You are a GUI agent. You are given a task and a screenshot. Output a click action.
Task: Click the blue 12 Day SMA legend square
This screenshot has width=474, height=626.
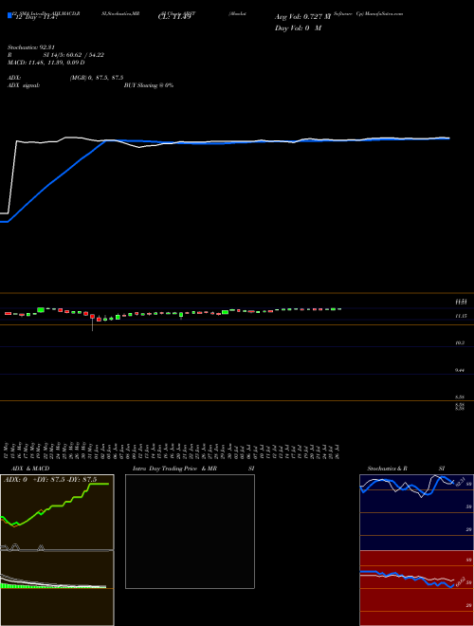(10, 15)
